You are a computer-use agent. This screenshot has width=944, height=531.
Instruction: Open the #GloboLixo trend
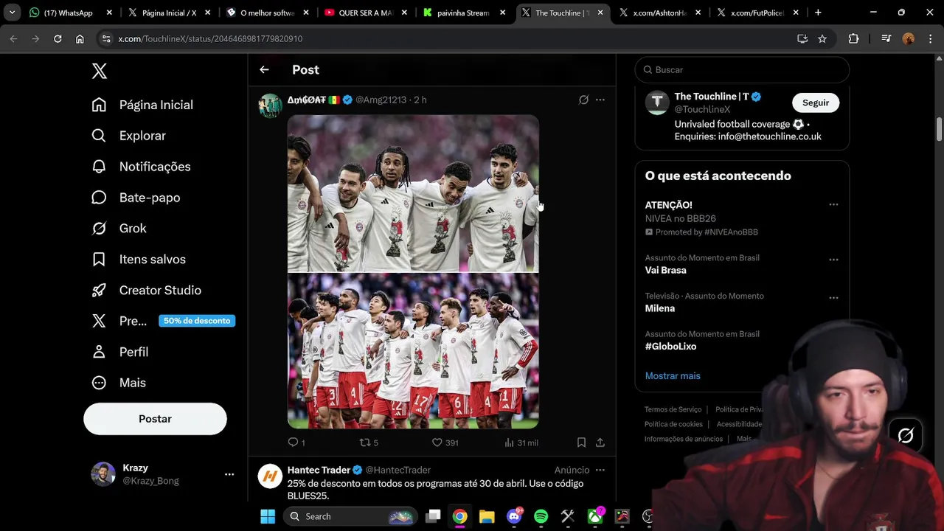[670, 346]
